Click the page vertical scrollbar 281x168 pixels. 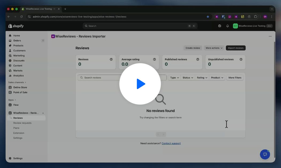click(274, 99)
